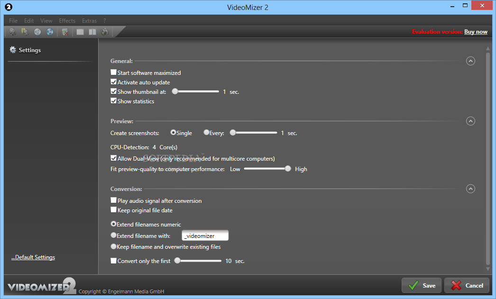
Task: Click the _videomizer filename suffix field
Action: point(205,236)
